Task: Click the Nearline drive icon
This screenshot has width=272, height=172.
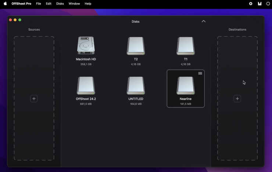Action: pos(186,86)
